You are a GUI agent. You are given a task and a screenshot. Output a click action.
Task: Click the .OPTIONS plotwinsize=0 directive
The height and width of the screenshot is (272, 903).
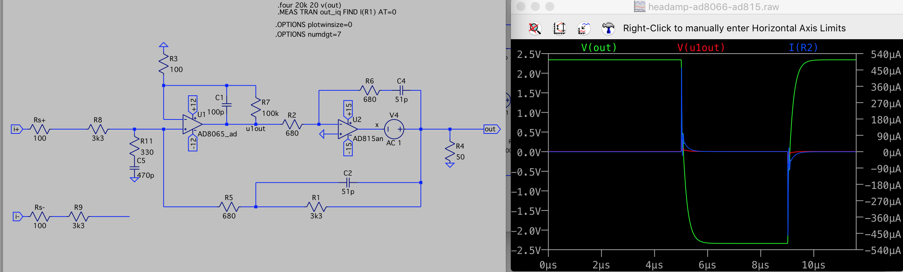click(314, 24)
